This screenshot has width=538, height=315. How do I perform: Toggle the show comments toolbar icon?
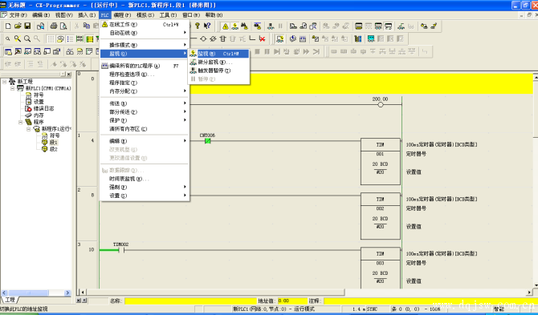60,39
